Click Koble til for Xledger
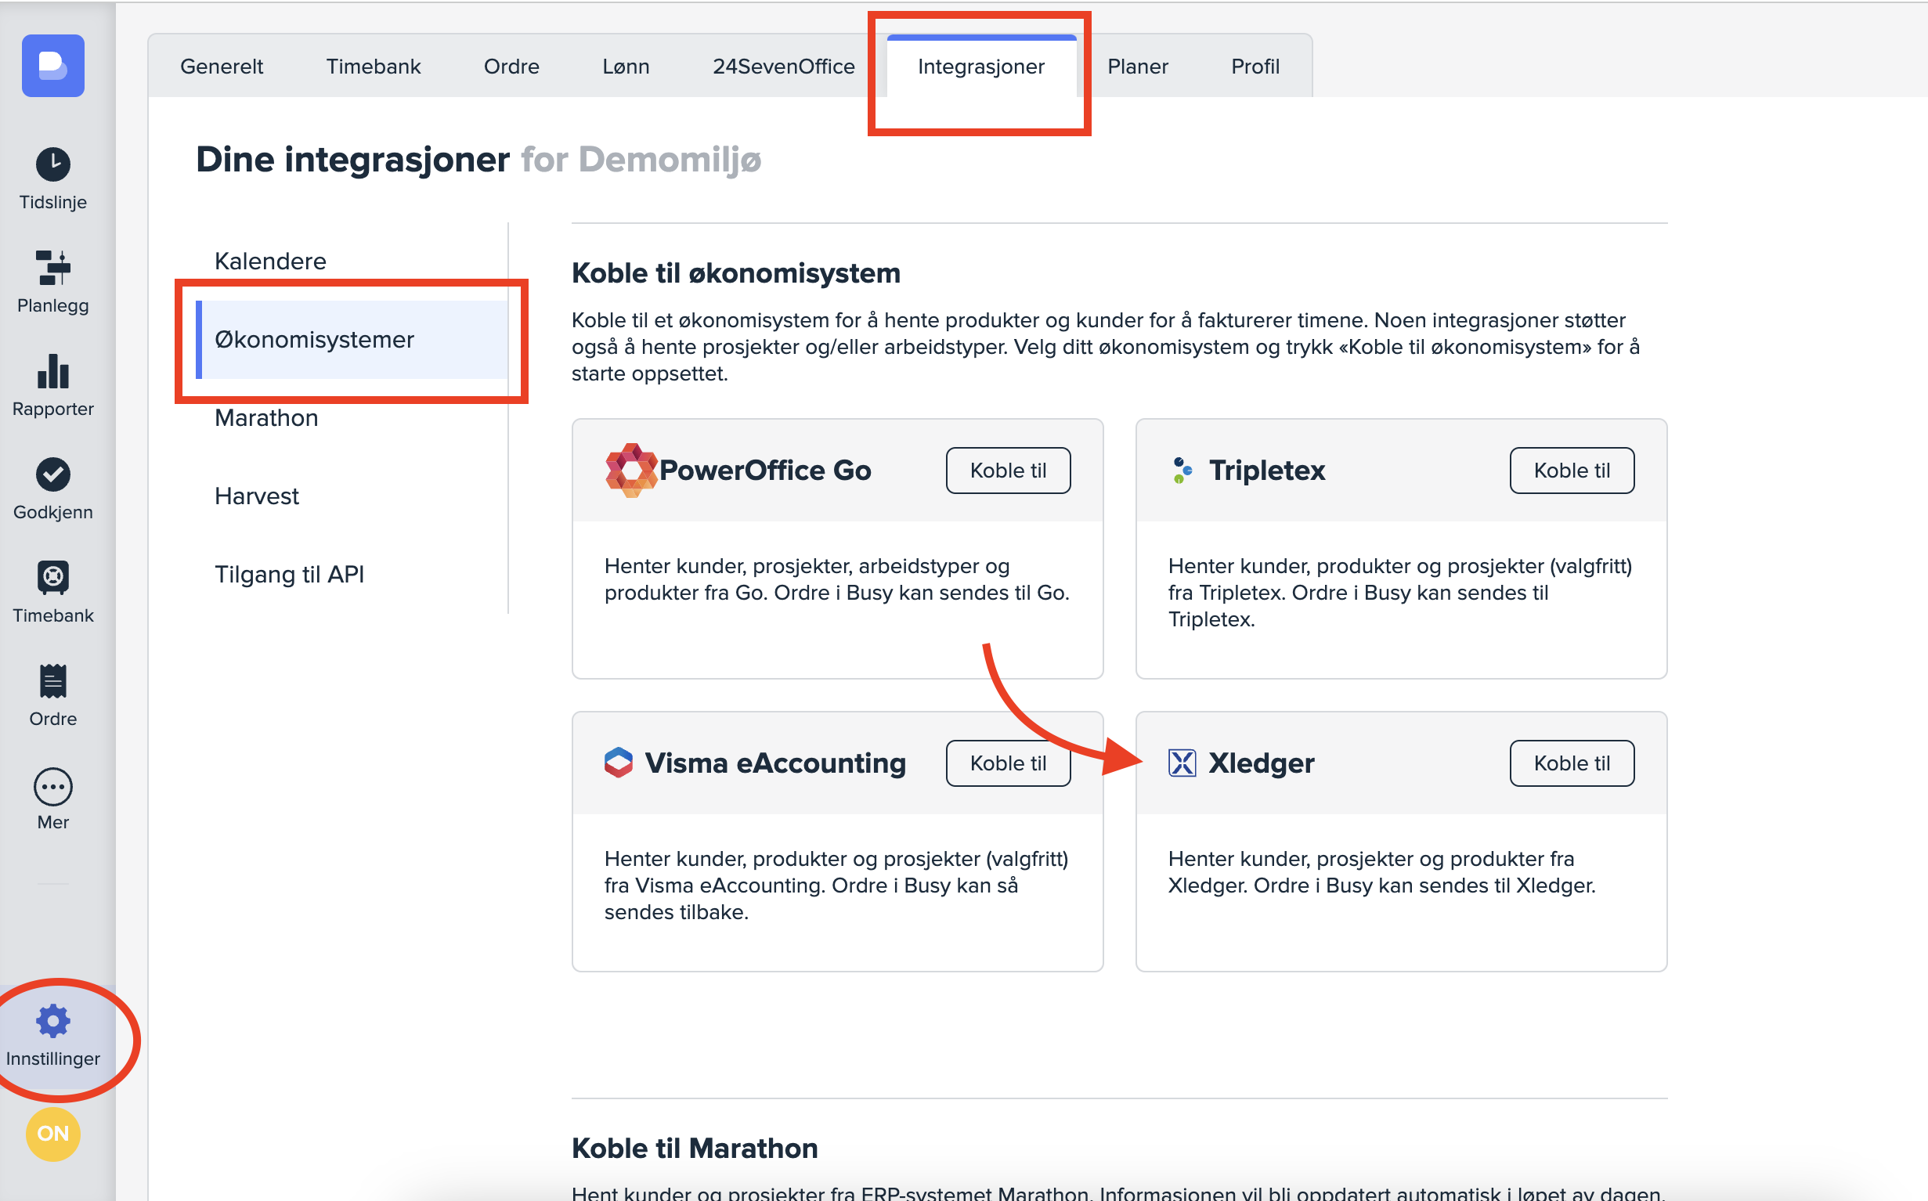1928x1201 pixels. point(1571,763)
